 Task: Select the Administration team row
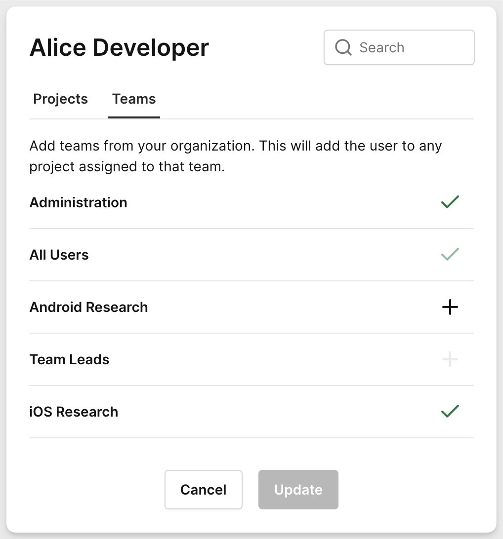(78, 202)
